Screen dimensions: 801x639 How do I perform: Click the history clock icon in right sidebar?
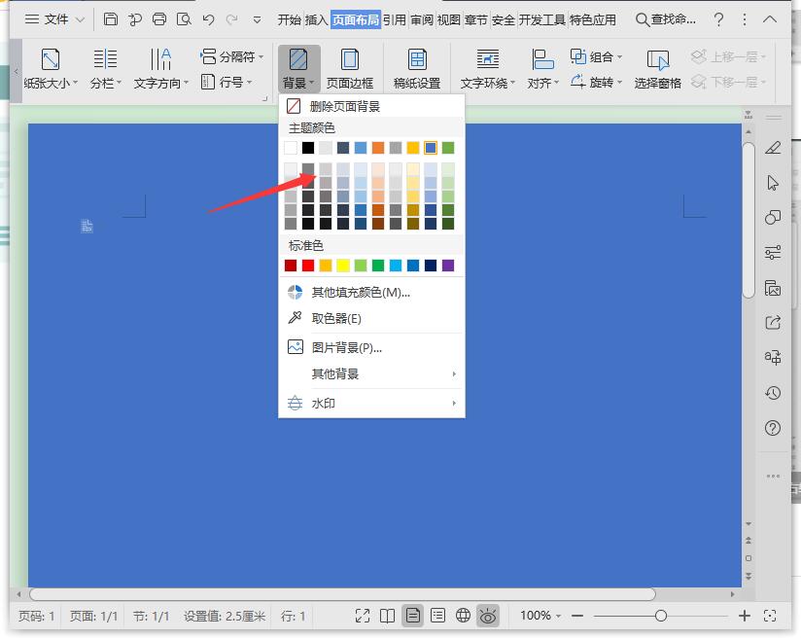pos(773,393)
